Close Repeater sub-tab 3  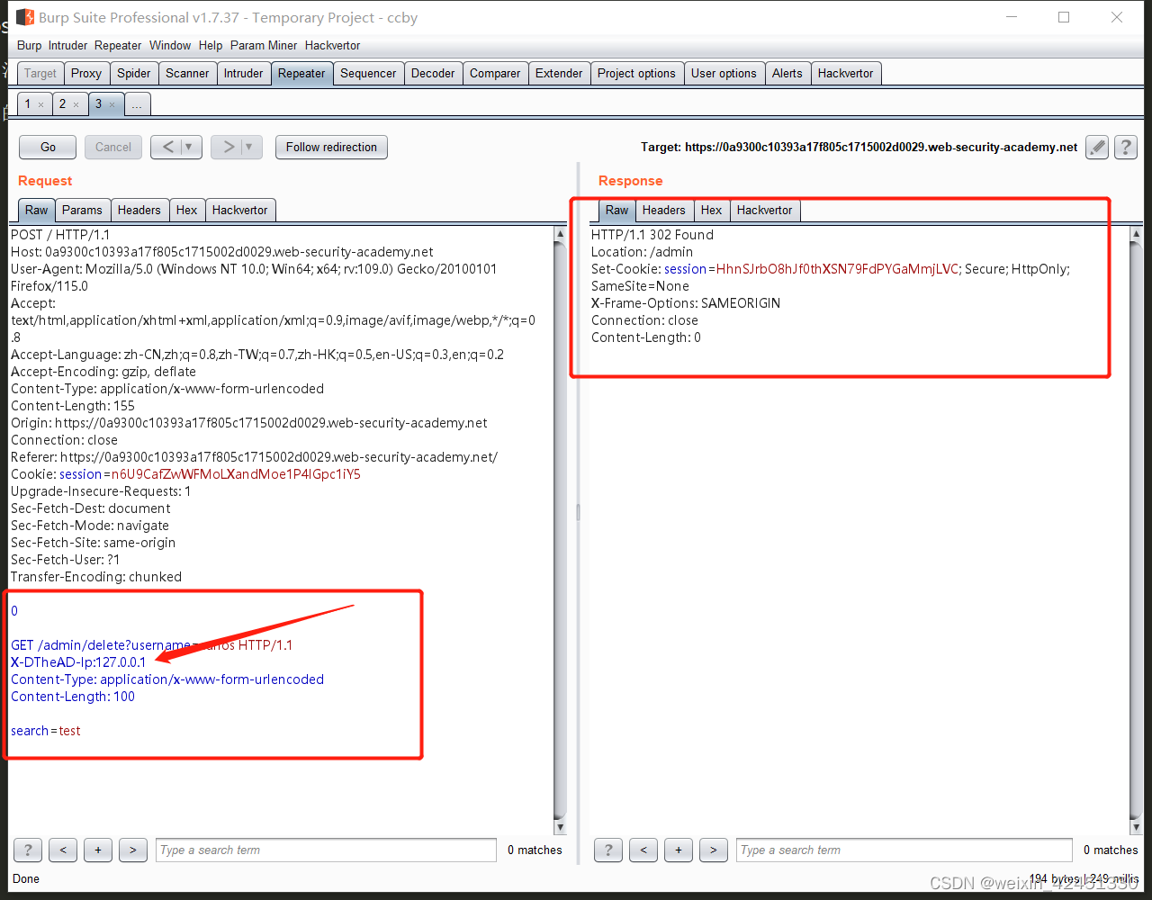pos(112,105)
